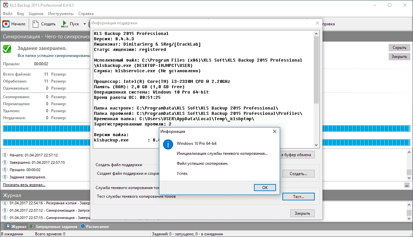Click the blue info icon in Информация dialog

pos(168,144)
